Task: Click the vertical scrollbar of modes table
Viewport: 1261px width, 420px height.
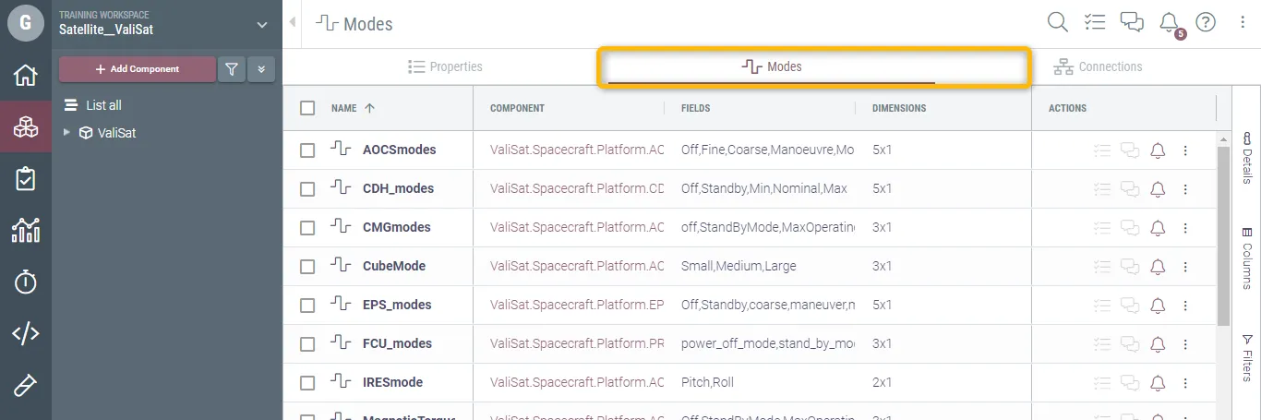Action: pos(1224,231)
